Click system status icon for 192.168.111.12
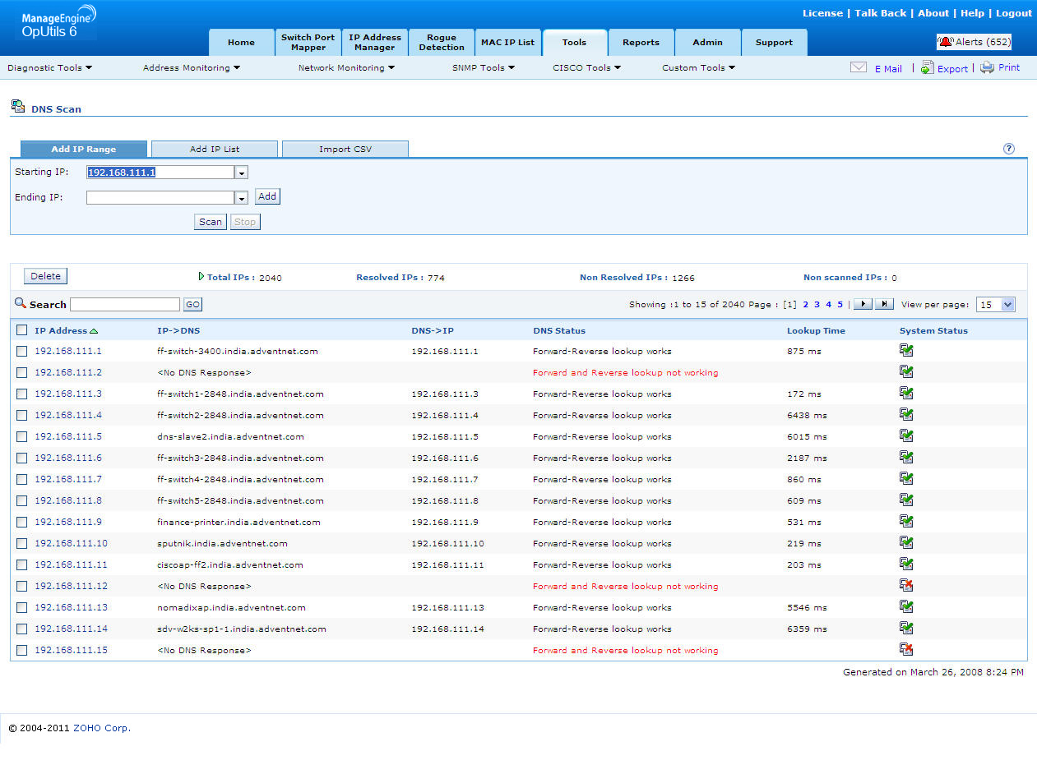This screenshot has width=1037, height=774. [906, 586]
